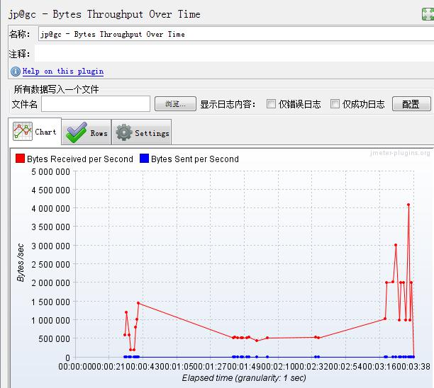Click the 'Bytes/sec' Y-axis label
The image size is (434, 388).
[x=21, y=263]
